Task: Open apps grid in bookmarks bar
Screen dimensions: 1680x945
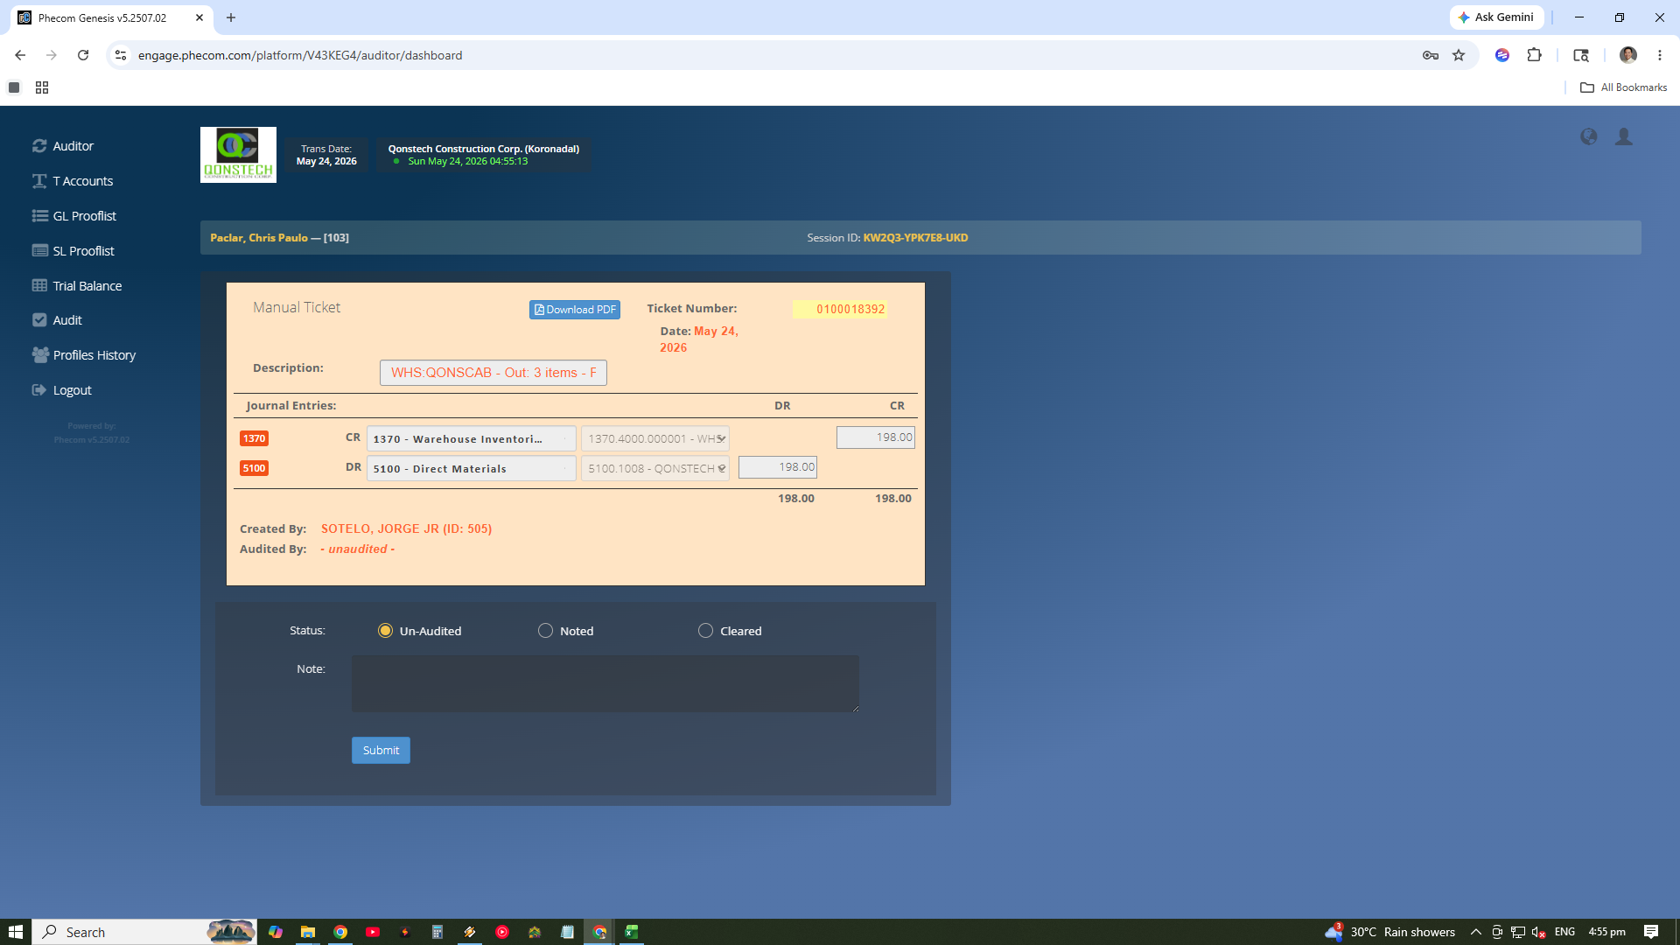Action: click(x=42, y=87)
